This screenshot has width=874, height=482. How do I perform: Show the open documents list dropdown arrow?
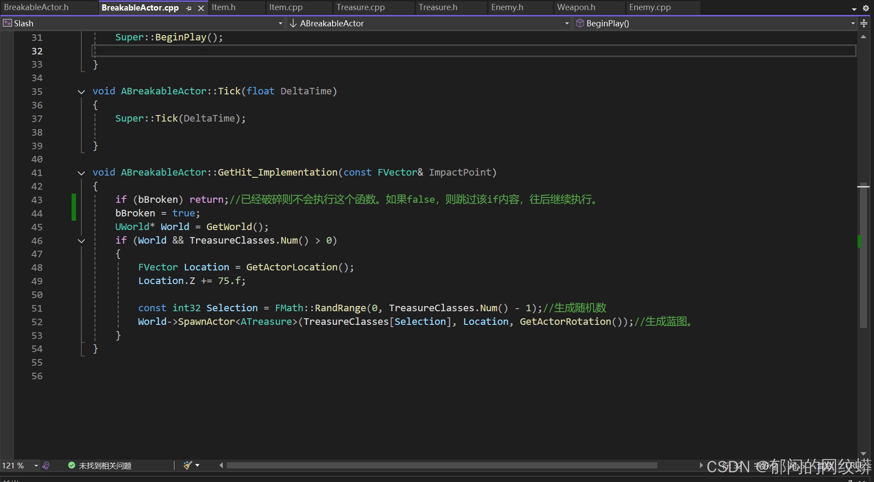[854, 9]
